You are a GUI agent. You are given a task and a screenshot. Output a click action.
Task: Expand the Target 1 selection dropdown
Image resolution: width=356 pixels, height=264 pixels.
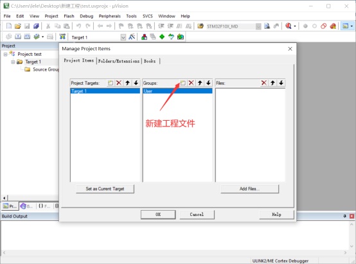pyautogui.click(x=123, y=37)
